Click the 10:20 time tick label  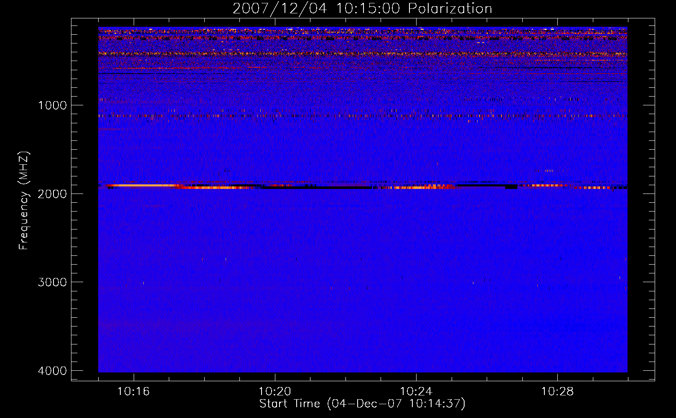(x=274, y=392)
